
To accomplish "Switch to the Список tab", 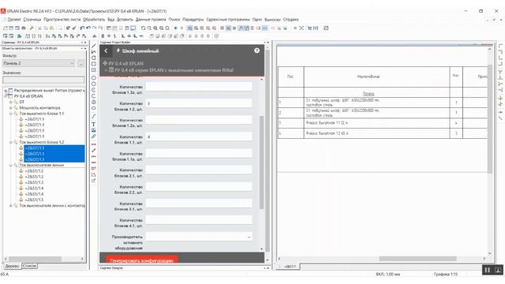I will tap(29, 266).
